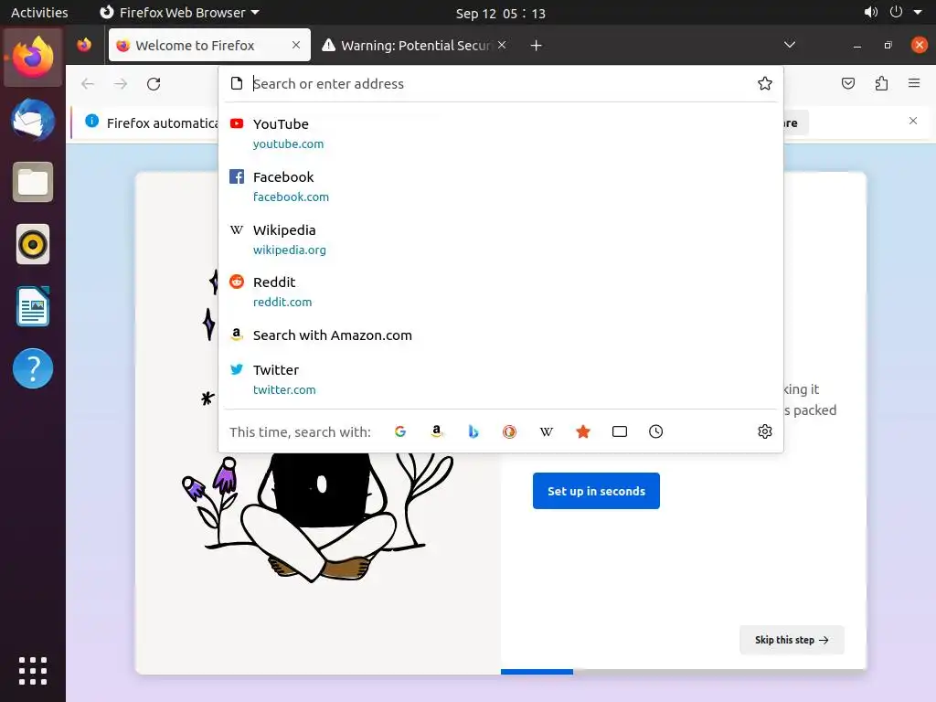The width and height of the screenshot is (936, 702).
Task: Click Firefox icon in the dock
Action: click(x=33, y=58)
